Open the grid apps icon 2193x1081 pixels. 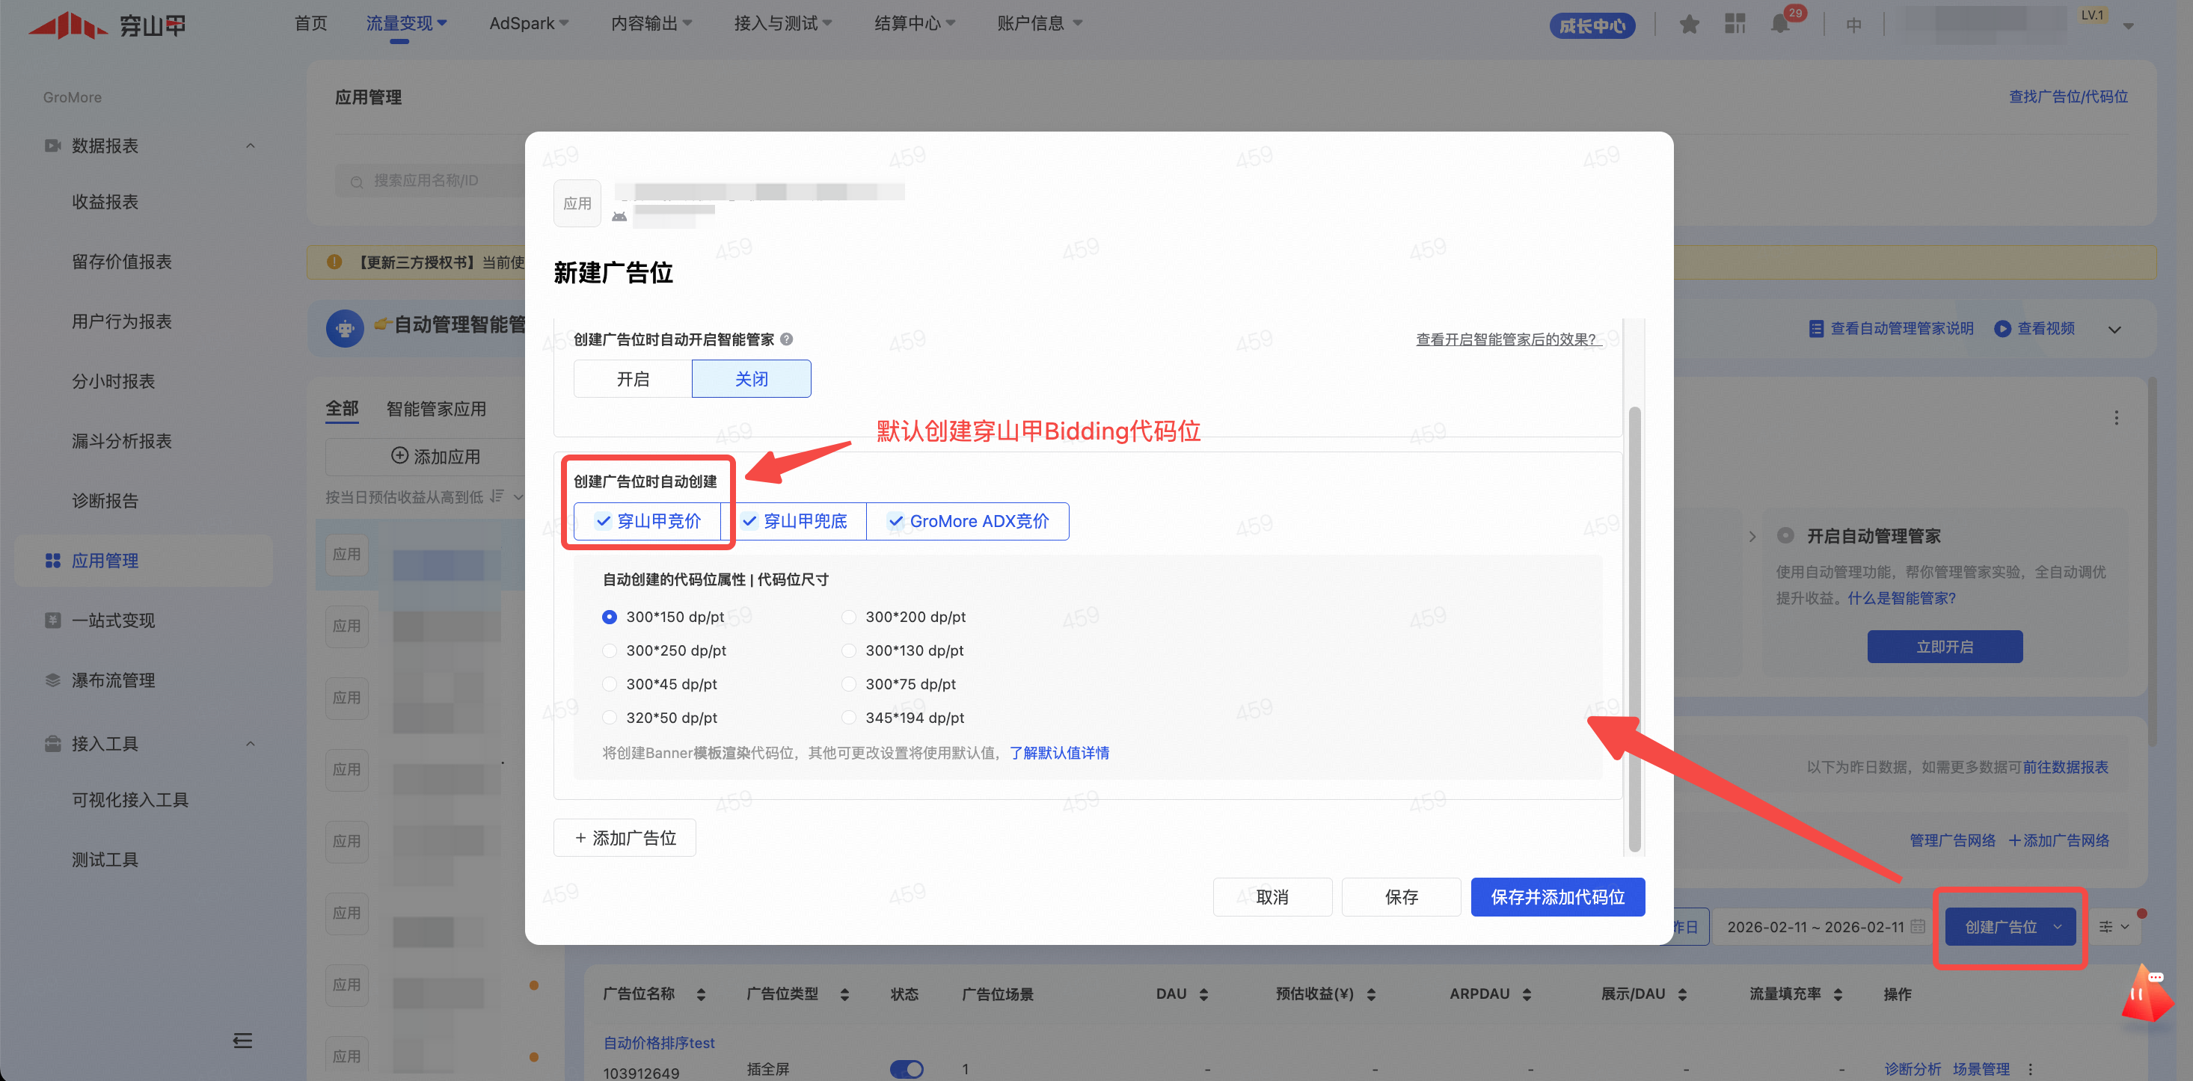[1735, 24]
